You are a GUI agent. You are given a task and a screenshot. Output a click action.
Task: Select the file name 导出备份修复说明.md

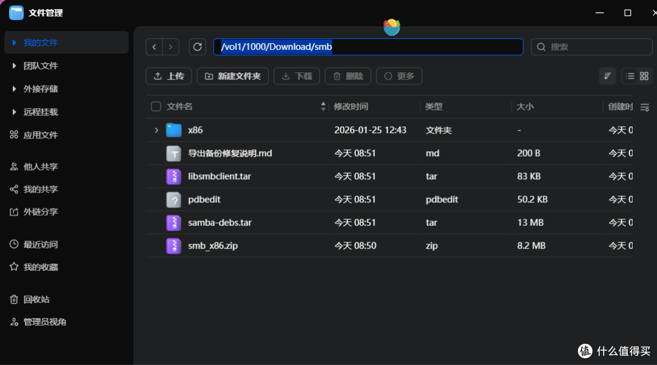pos(230,154)
